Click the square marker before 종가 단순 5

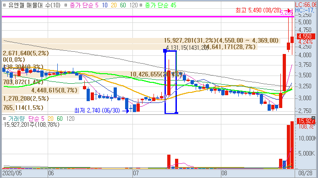[x=66, y=5]
